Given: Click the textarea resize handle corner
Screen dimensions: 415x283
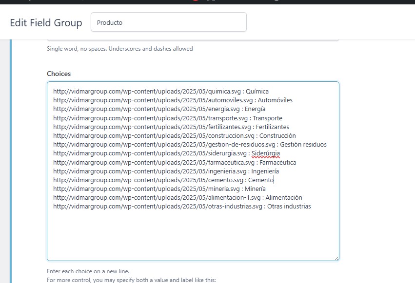Looking at the screenshot, I should pos(336,258).
